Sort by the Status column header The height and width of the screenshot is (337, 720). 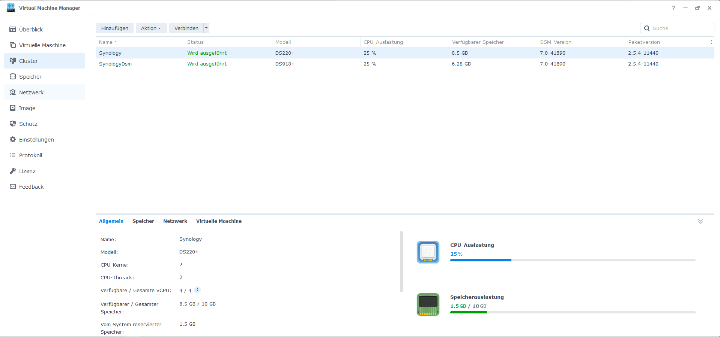228,42
